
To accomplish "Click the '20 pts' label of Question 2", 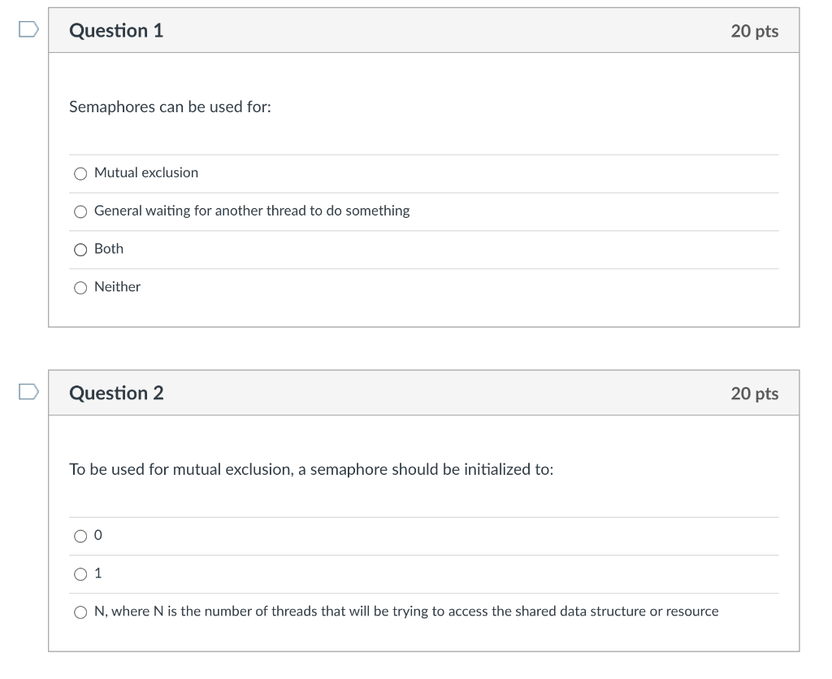I will 754,394.
